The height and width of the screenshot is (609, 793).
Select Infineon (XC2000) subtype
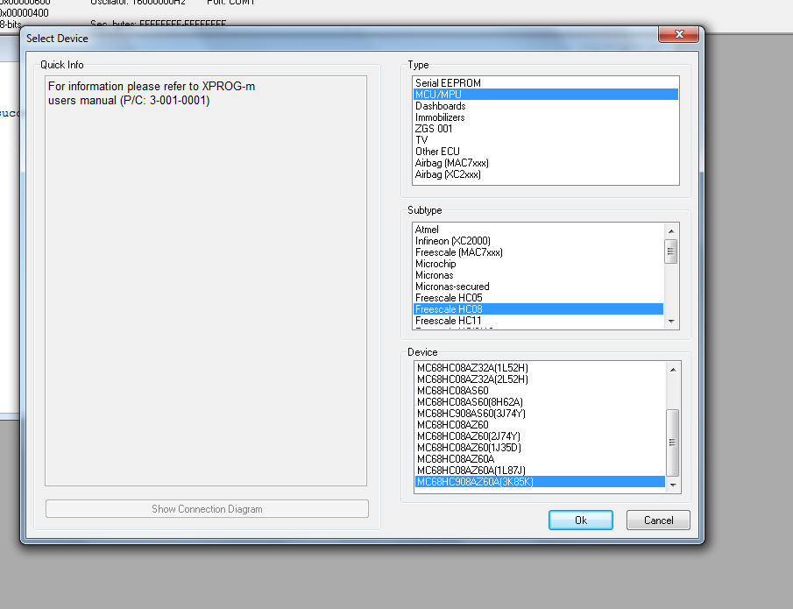538,241
